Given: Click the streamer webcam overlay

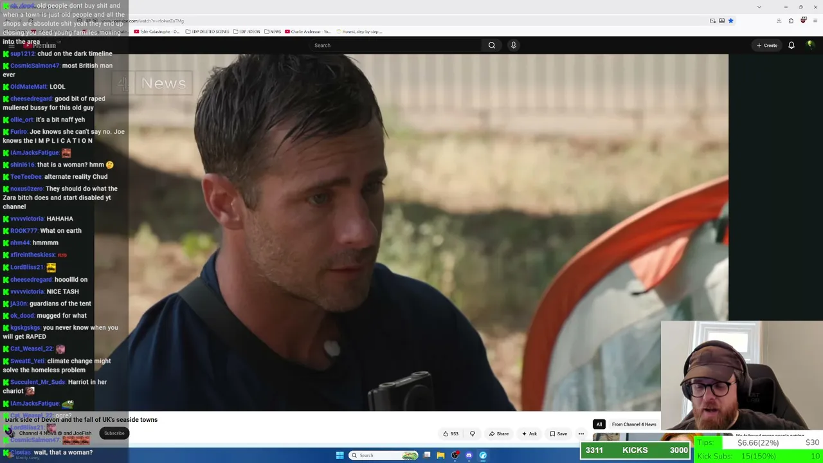Looking at the screenshot, I should tap(741, 376).
